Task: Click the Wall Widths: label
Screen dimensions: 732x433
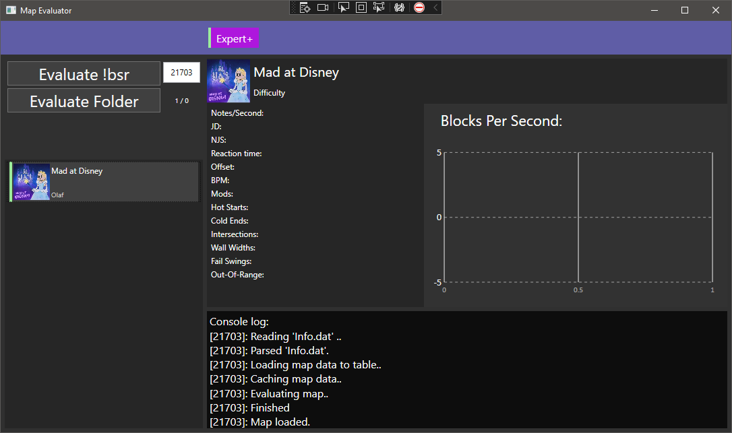Action: (233, 248)
